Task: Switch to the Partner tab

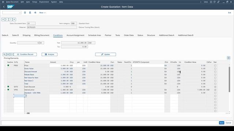Action: [x=108, y=35]
